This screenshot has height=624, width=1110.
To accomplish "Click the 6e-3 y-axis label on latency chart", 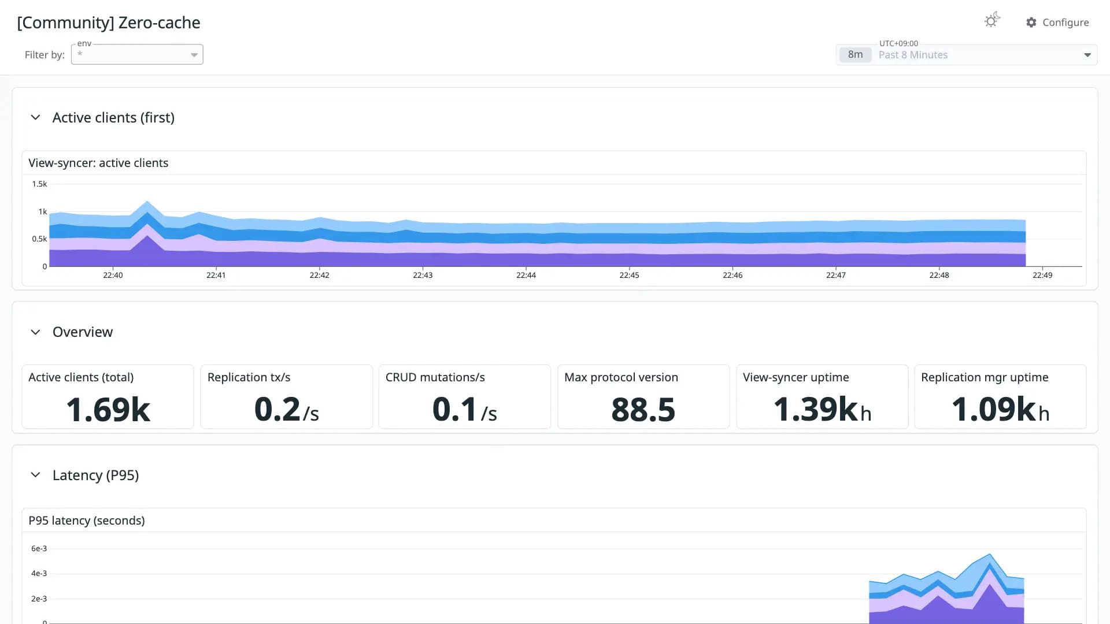I will tap(39, 548).
